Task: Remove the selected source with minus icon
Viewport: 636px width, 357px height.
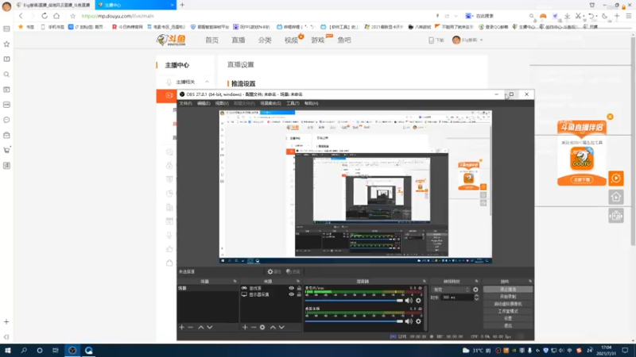Action: (x=254, y=327)
